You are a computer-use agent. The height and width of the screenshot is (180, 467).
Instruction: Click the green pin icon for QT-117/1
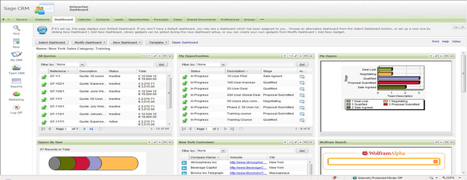pyautogui.click(x=44, y=122)
